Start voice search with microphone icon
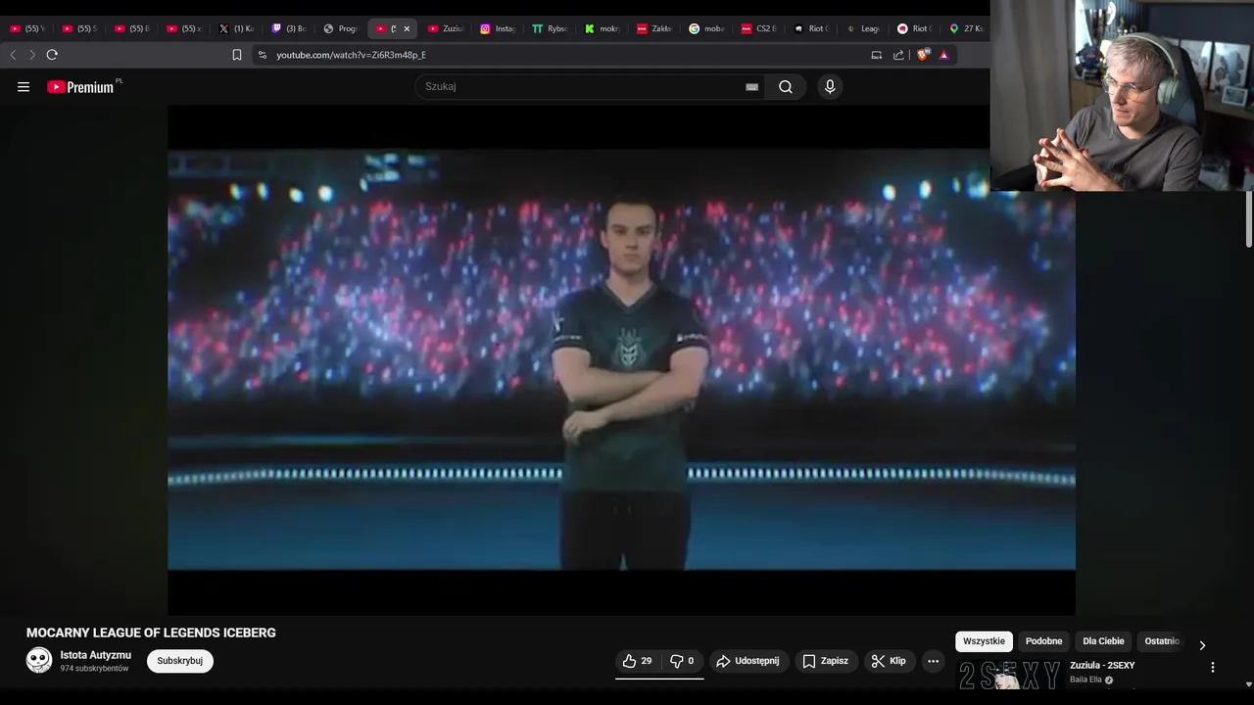The height and width of the screenshot is (705, 1254). click(x=830, y=87)
